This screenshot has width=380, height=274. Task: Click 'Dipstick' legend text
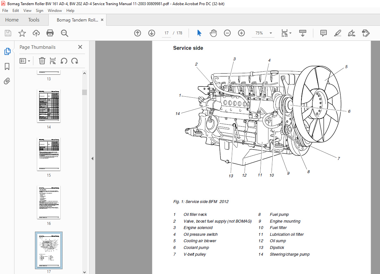(x=277, y=248)
